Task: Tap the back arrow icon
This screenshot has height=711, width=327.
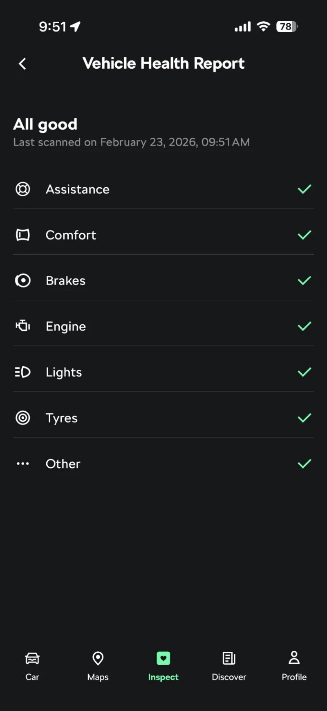Action: [22, 64]
